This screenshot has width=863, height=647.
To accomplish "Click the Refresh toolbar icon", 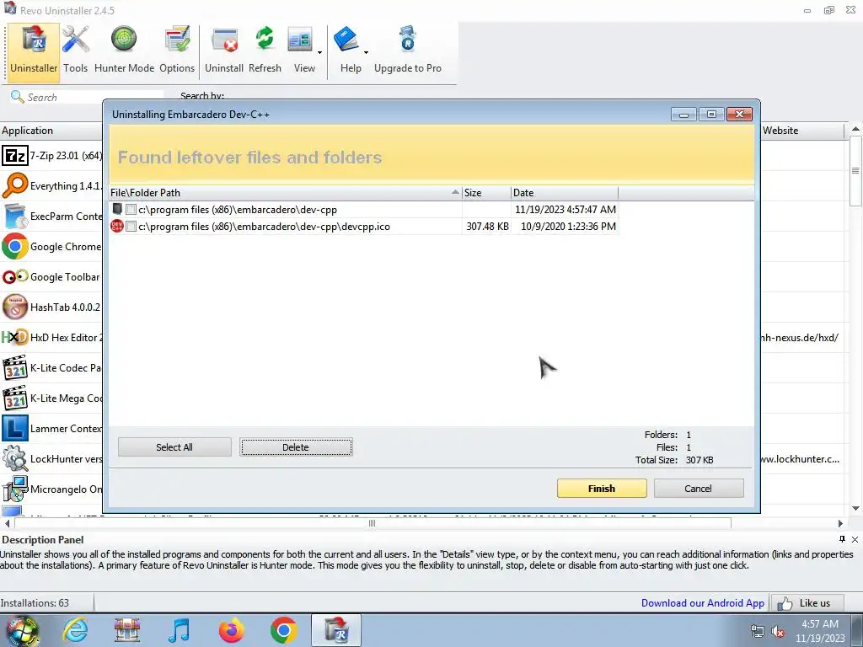I will point(265,40).
